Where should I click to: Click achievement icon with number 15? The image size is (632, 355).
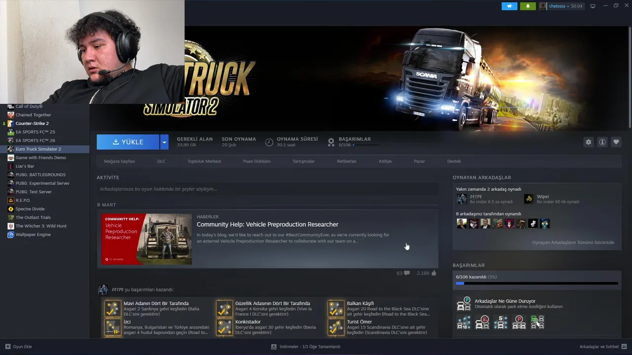pyautogui.click(x=464, y=322)
